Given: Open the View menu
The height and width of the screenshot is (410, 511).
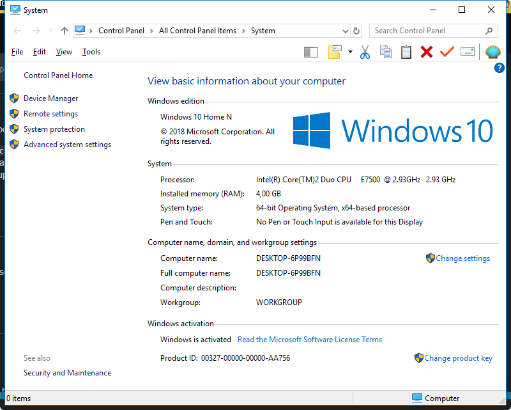Looking at the screenshot, I should (x=64, y=52).
